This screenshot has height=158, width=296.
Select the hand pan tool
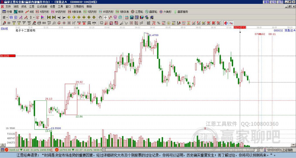pos(100,18)
